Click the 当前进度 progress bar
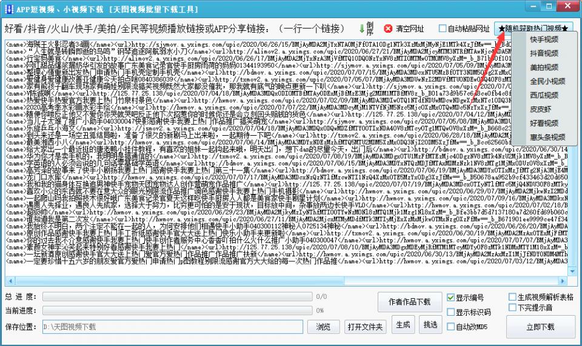 (178, 310)
